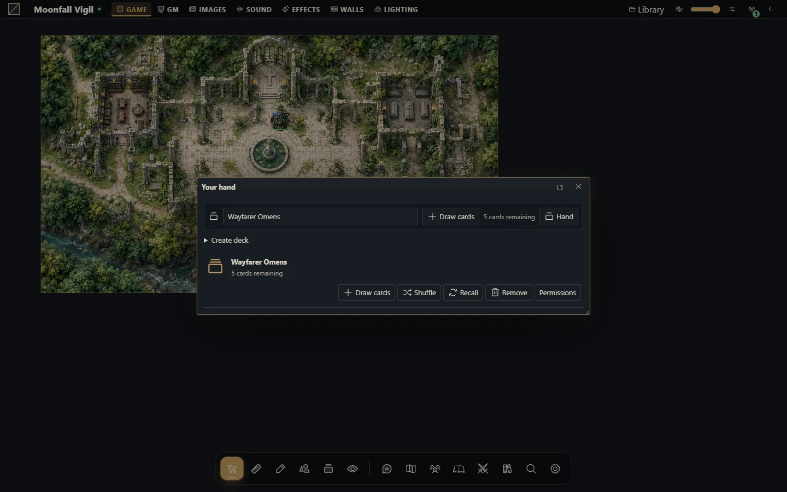This screenshot has width=787, height=492.
Task: Adjust the master volume slider
Action: 706,9
